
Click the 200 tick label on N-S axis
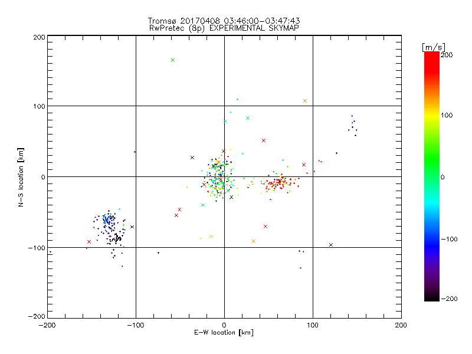click(x=39, y=37)
